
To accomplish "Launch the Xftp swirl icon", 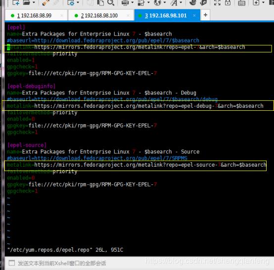I will pyautogui.click(x=193, y=2).
